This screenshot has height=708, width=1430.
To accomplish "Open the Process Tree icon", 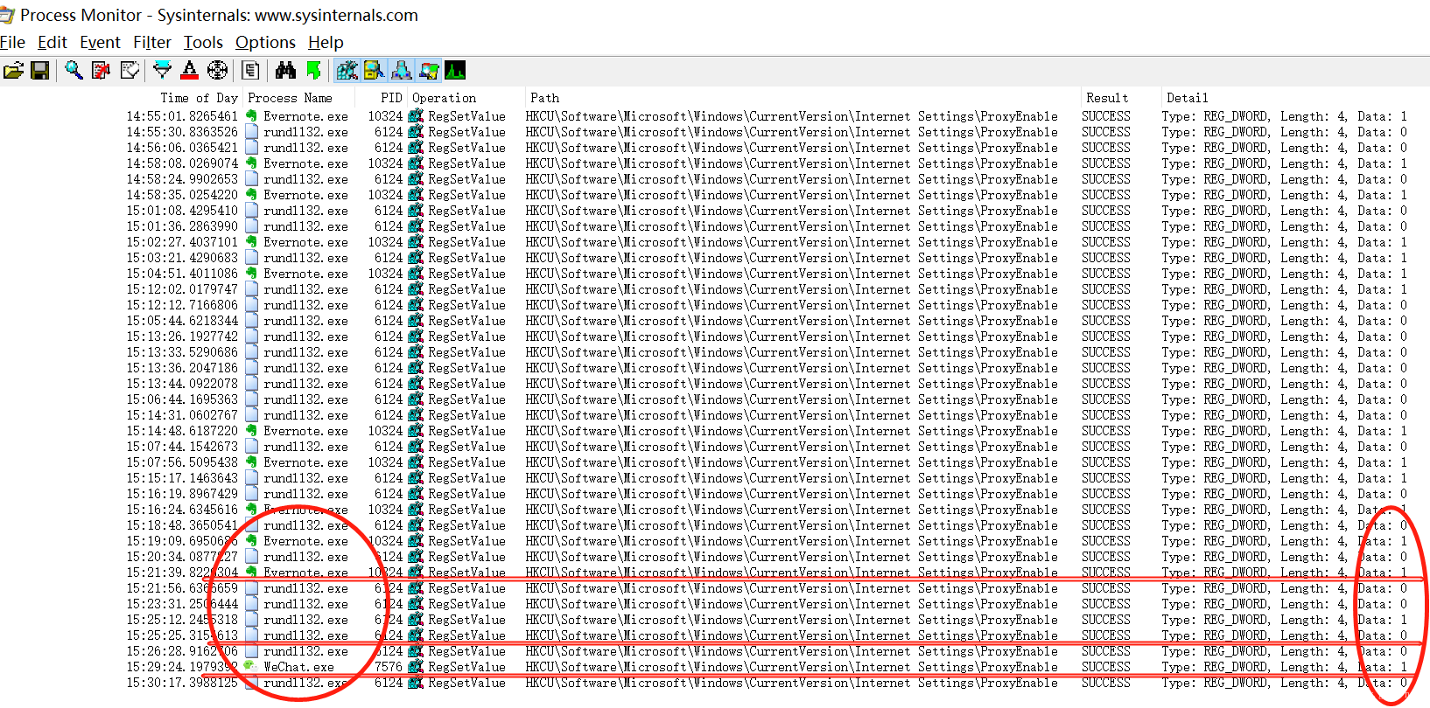I will (x=250, y=71).
